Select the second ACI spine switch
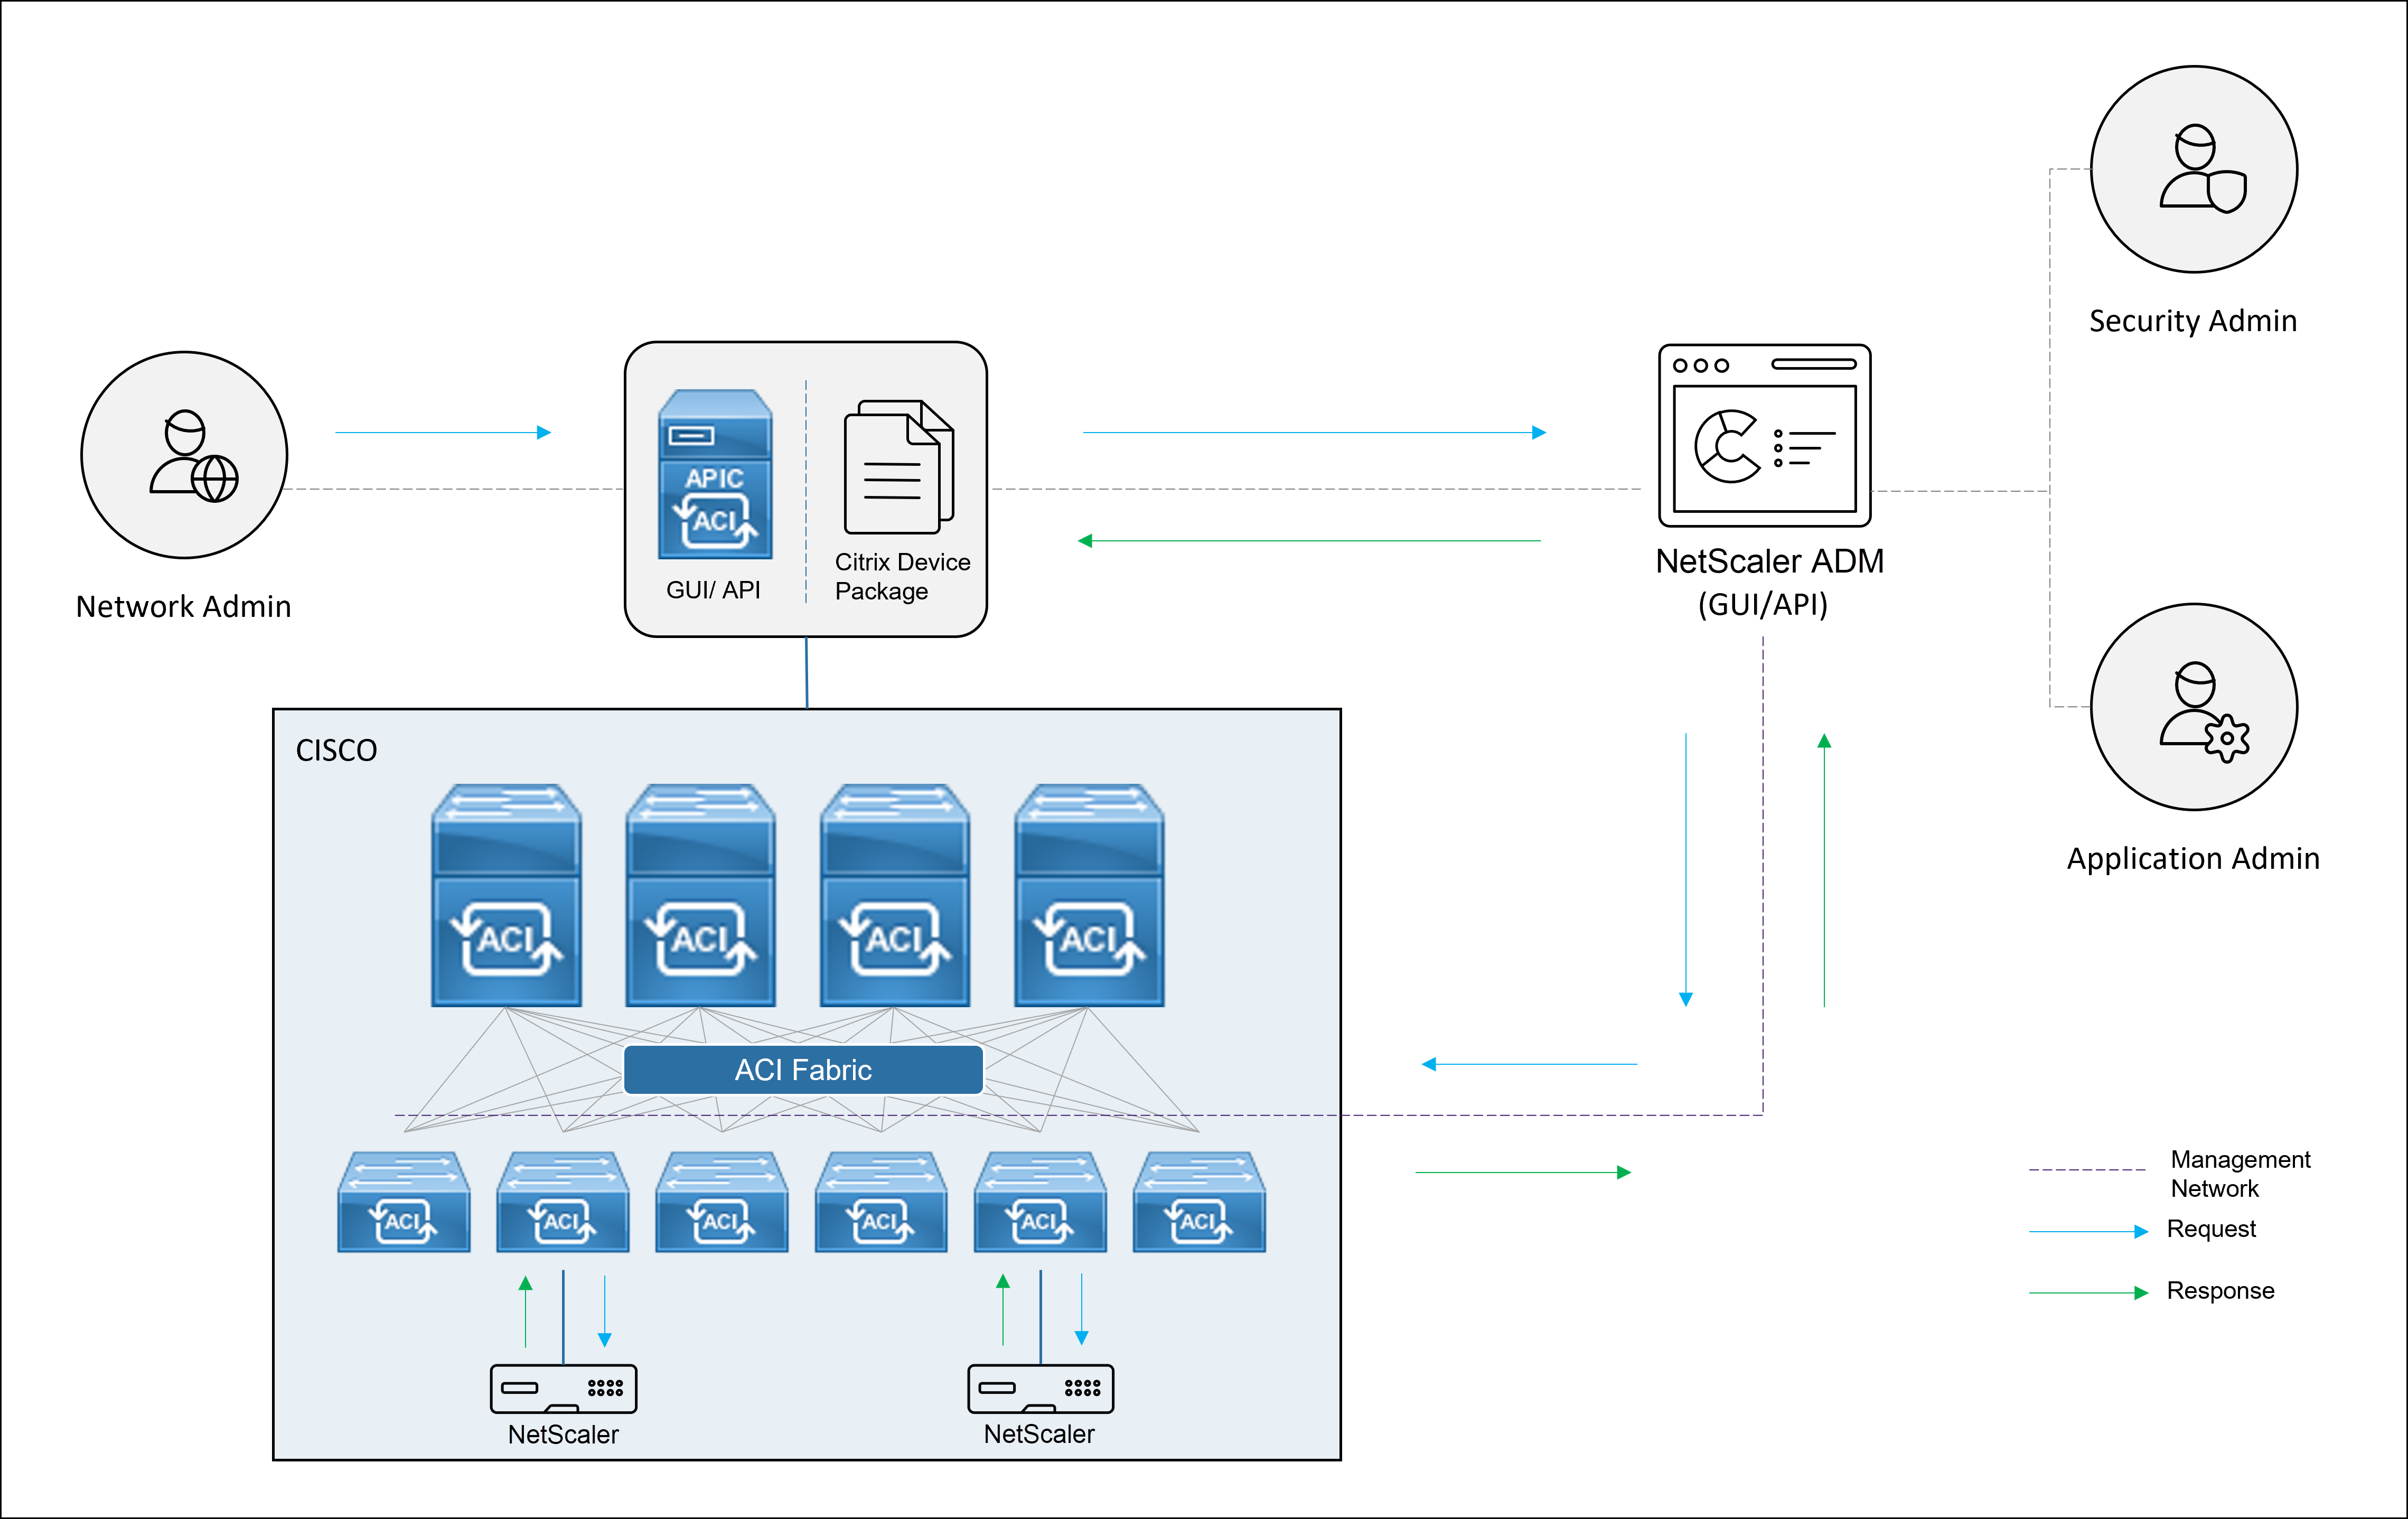Screen dimensions: 2408x1519 pos(700,895)
